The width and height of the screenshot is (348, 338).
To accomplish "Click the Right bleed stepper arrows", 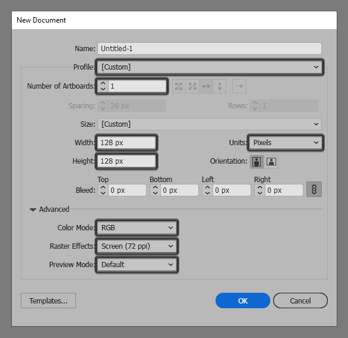I will point(260,190).
